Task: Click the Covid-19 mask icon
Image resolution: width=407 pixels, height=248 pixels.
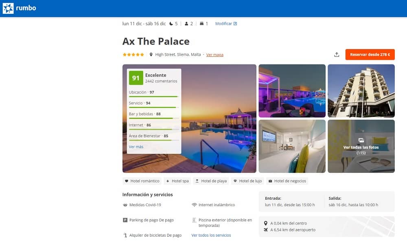Action: coord(125,205)
